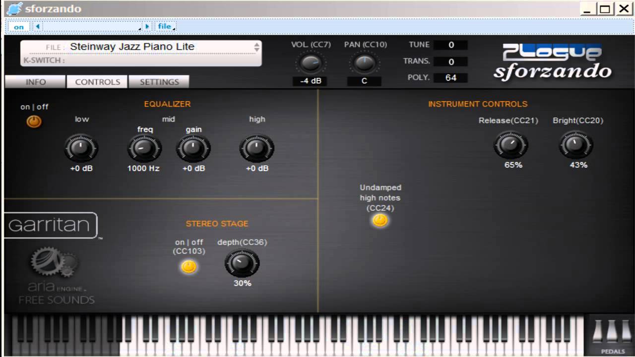Open the file menu in top toolbar
The height and width of the screenshot is (357, 635).
click(x=165, y=27)
